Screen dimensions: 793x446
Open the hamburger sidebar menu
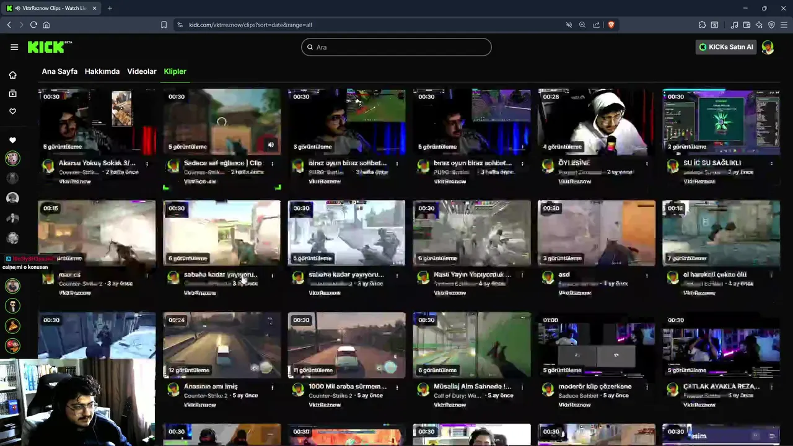coord(14,47)
